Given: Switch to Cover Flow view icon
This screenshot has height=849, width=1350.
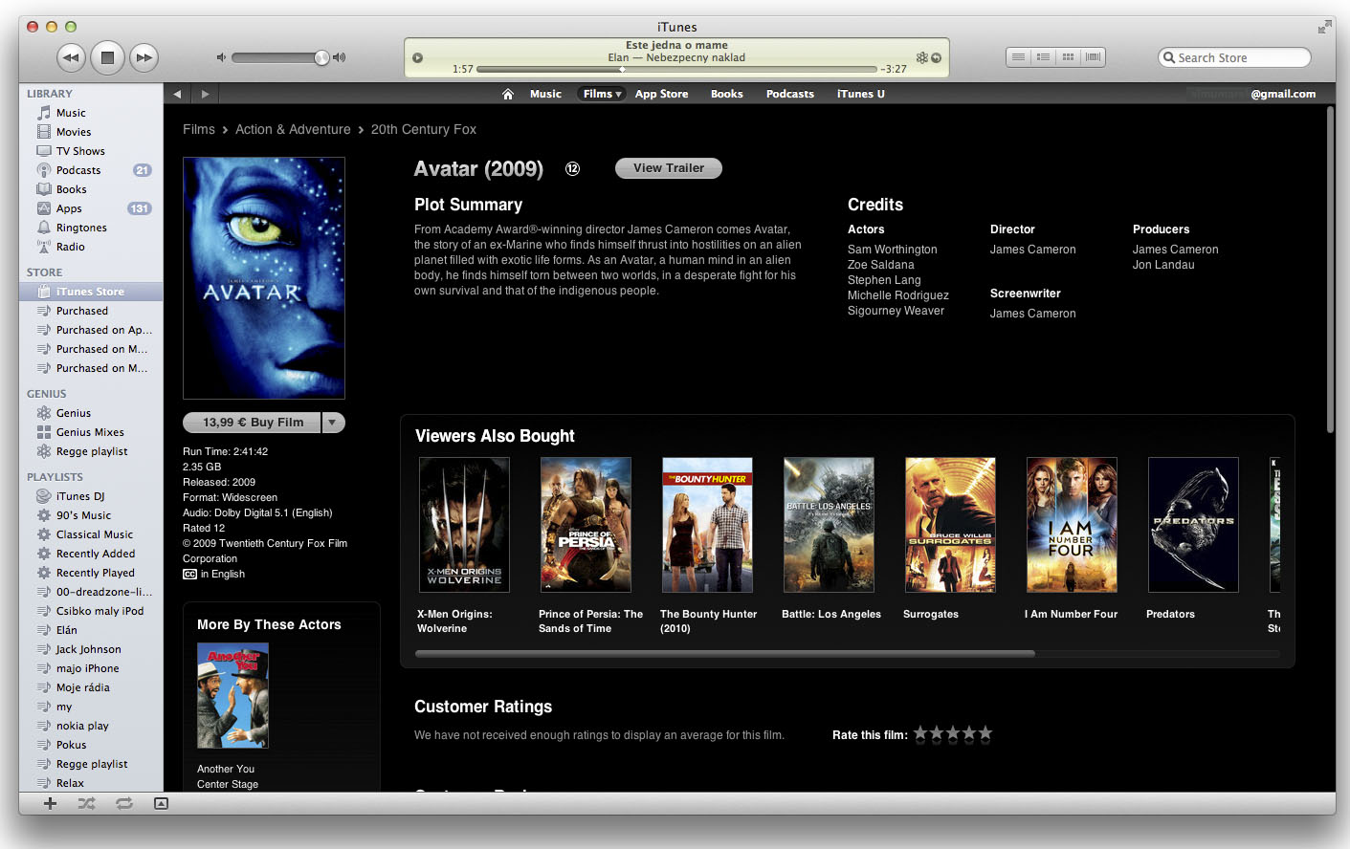Looking at the screenshot, I should coord(1094,57).
